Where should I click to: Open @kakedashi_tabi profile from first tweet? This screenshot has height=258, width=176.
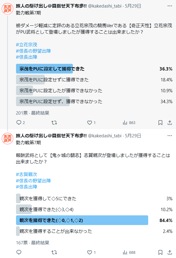105,6
